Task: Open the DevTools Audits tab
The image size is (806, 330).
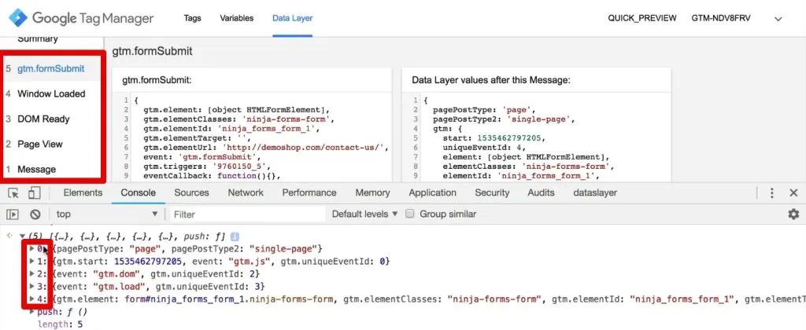Action: coord(541,193)
